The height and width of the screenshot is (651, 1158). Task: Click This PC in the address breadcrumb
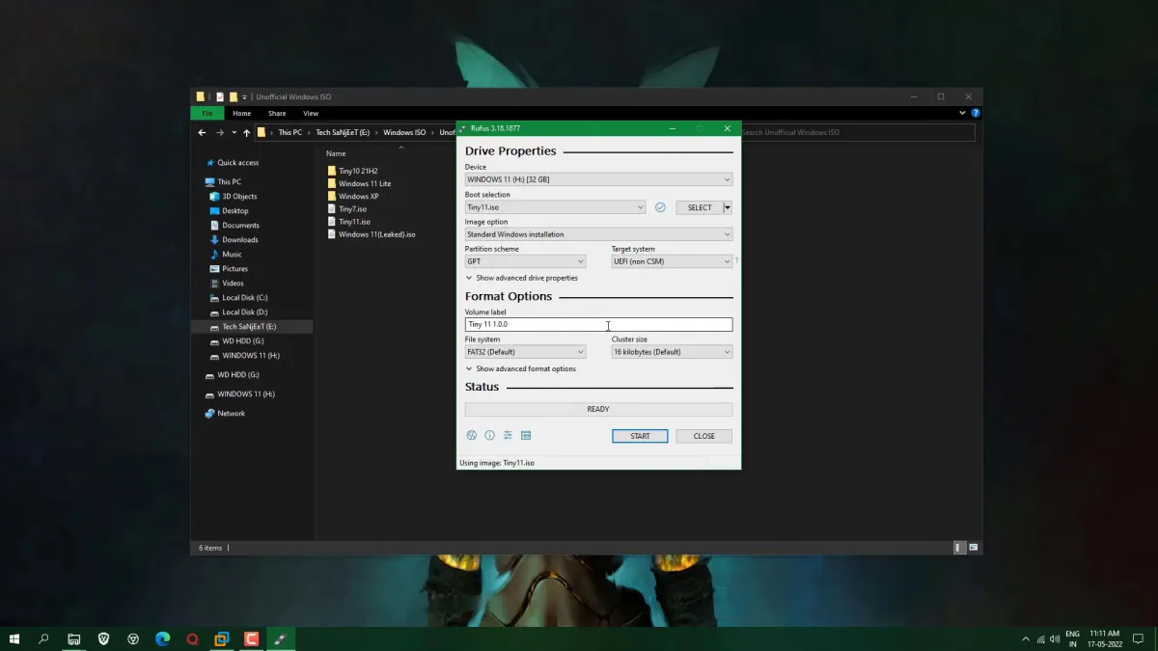[290, 132]
